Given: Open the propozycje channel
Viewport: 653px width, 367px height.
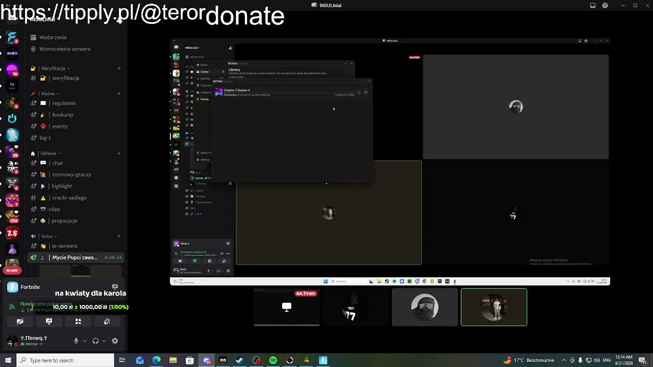Looking at the screenshot, I should coord(77,221).
